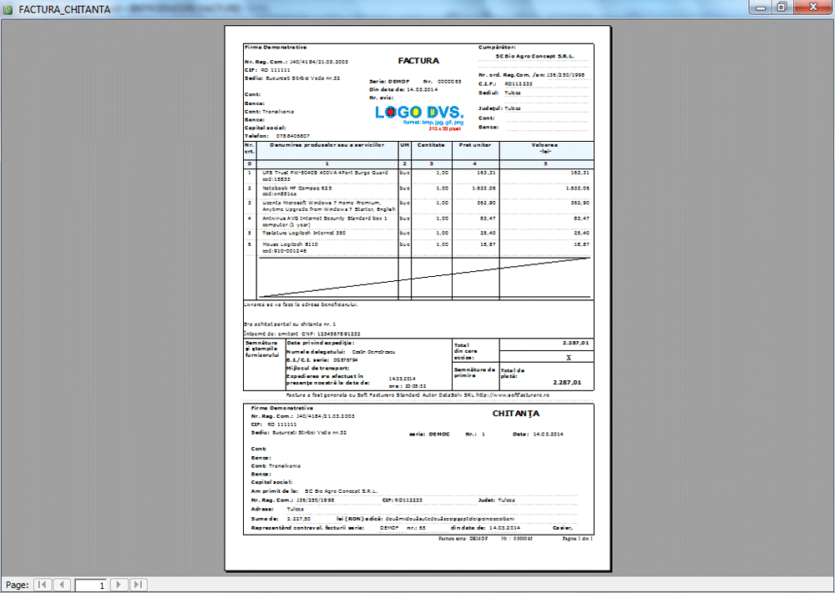835x593 pixels.
Task: Click the bold '2.287,01' amount under Total de plată
Action: click(567, 382)
